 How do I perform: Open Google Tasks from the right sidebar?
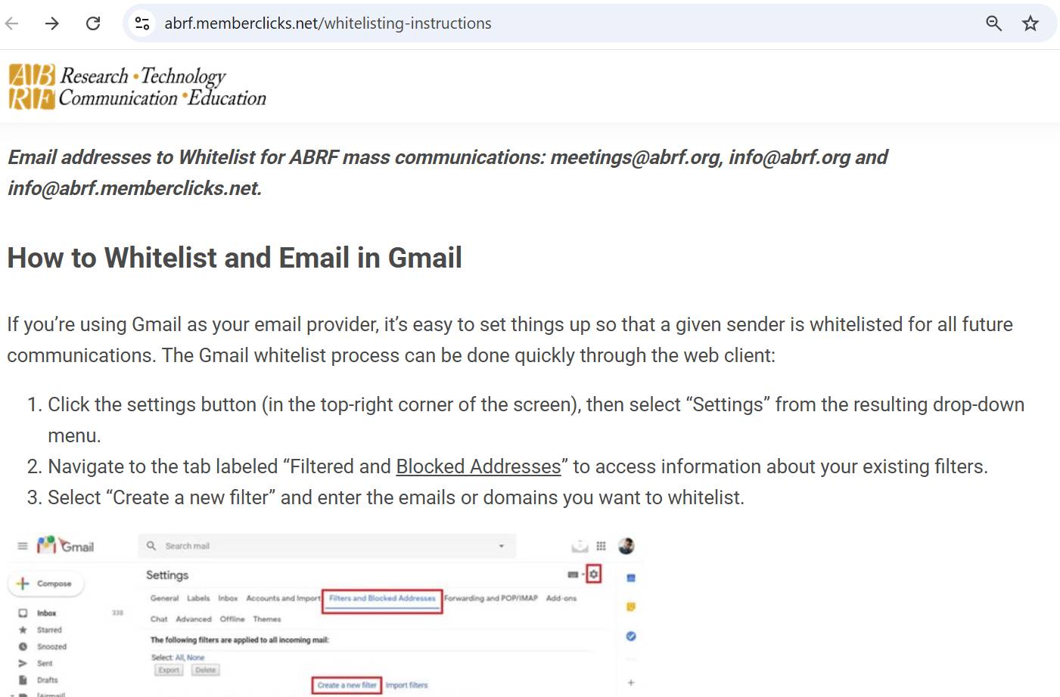(630, 637)
